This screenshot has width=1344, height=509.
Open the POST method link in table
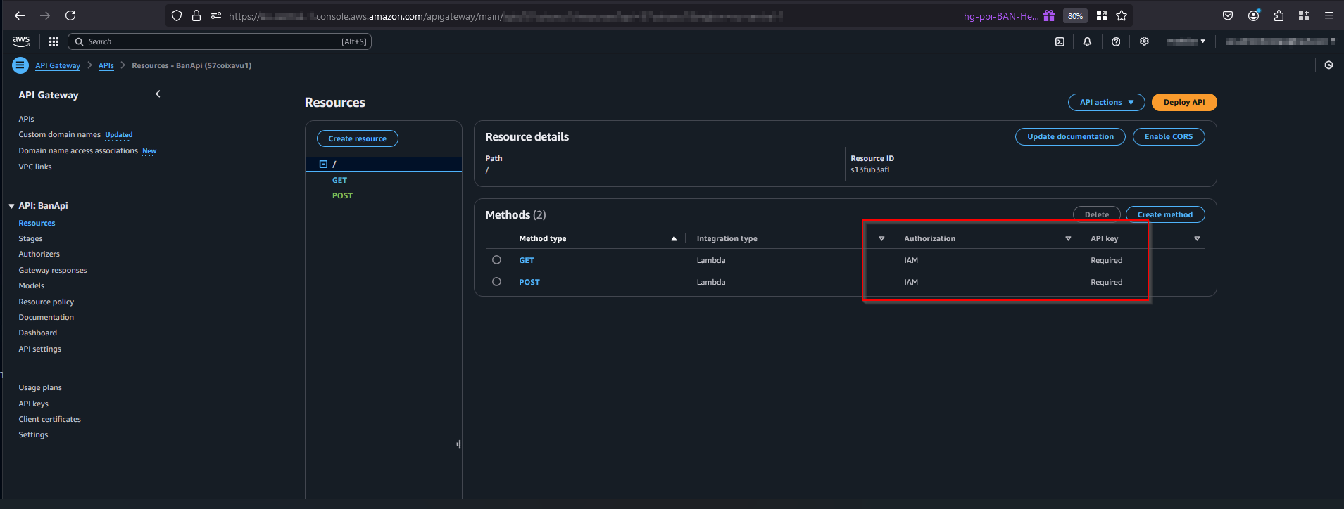(x=529, y=282)
